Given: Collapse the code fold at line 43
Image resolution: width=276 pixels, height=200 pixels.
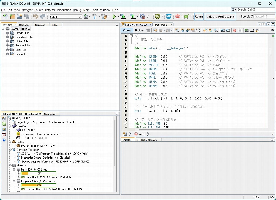Looking at the screenshot, I should (x=131, y=36).
